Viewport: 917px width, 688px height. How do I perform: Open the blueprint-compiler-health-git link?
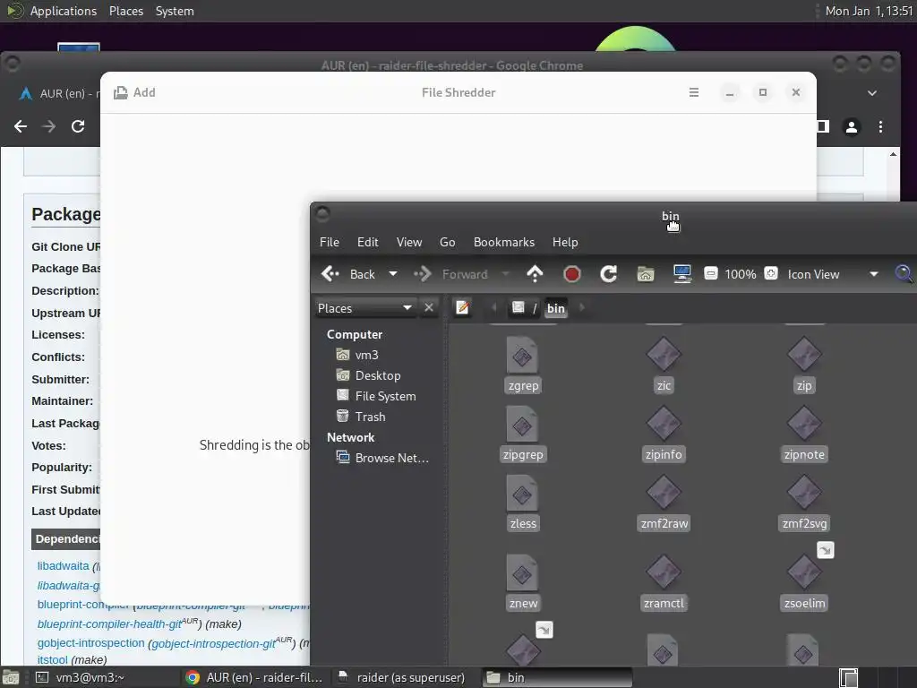click(109, 624)
